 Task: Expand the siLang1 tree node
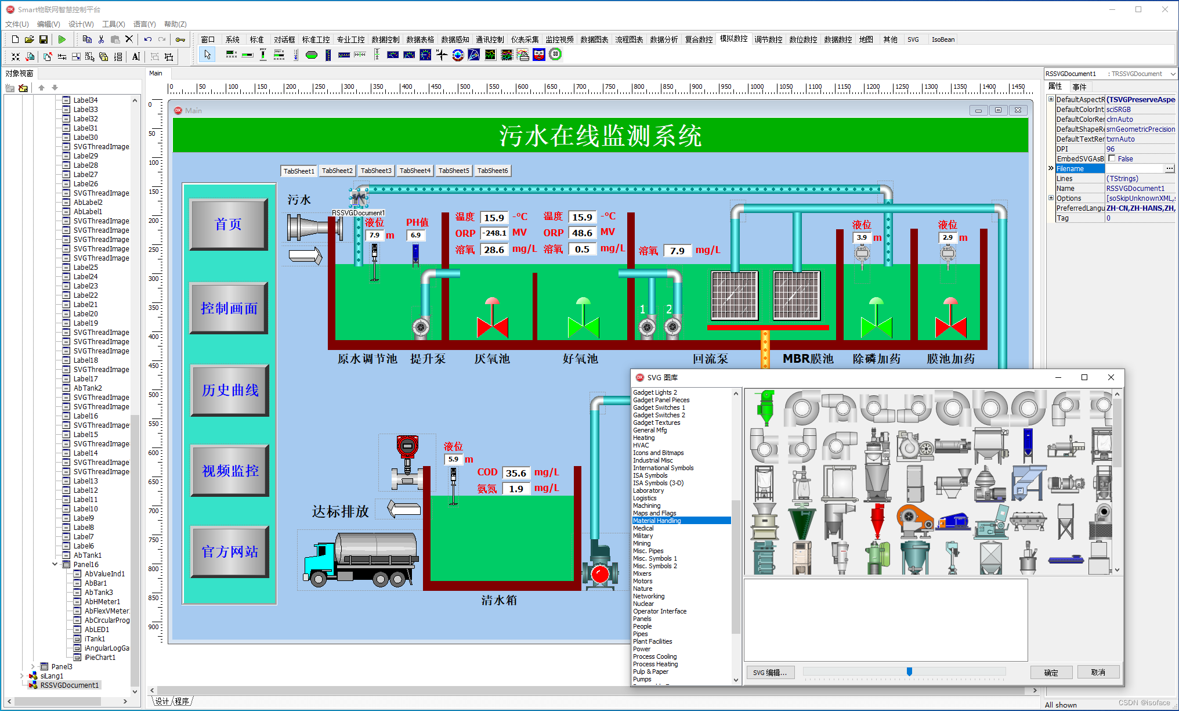[x=21, y=676]
